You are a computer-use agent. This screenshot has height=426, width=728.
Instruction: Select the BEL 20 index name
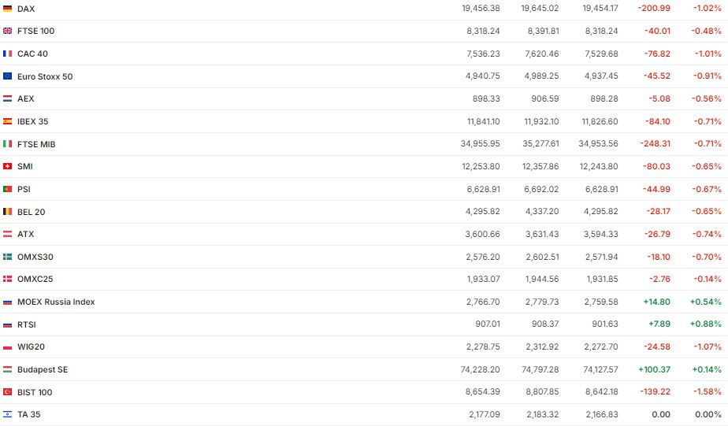pos(32,212)
